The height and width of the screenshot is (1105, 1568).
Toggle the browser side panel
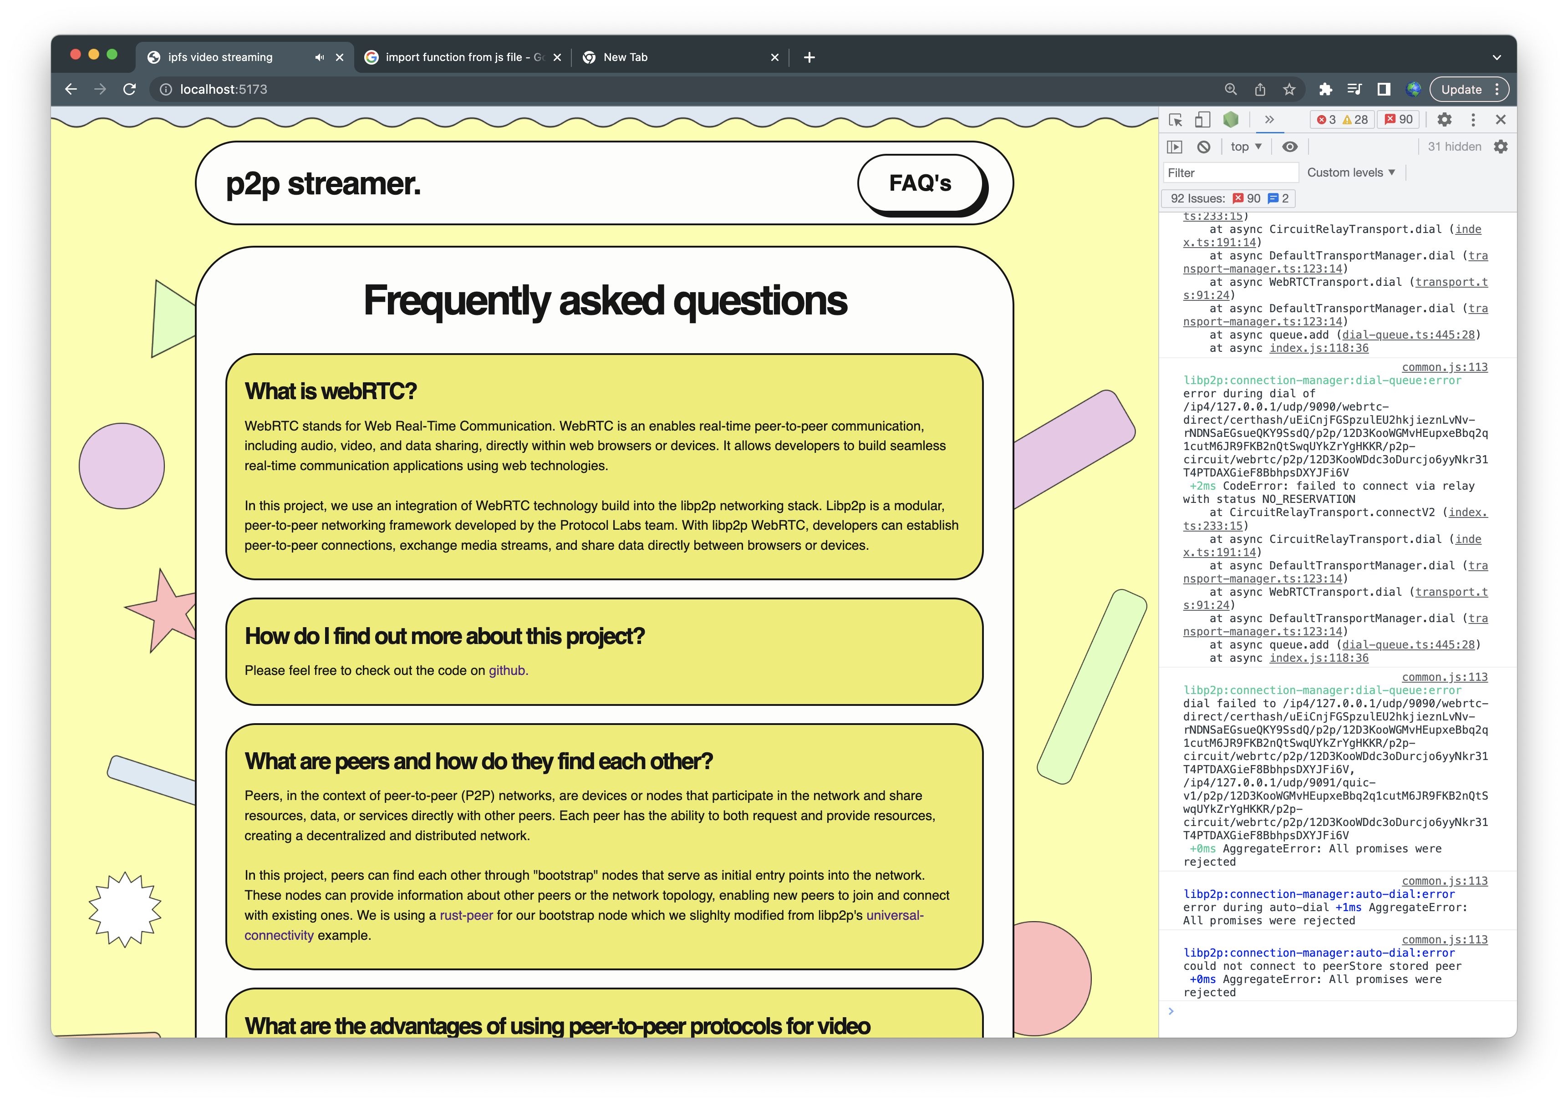(1384, 89)
